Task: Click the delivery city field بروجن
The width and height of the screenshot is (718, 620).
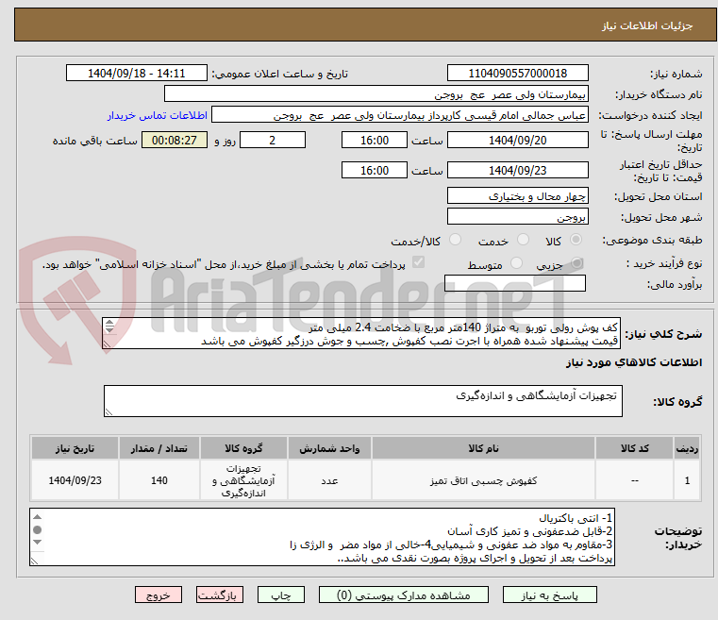Action: click(x=517, y=216)
